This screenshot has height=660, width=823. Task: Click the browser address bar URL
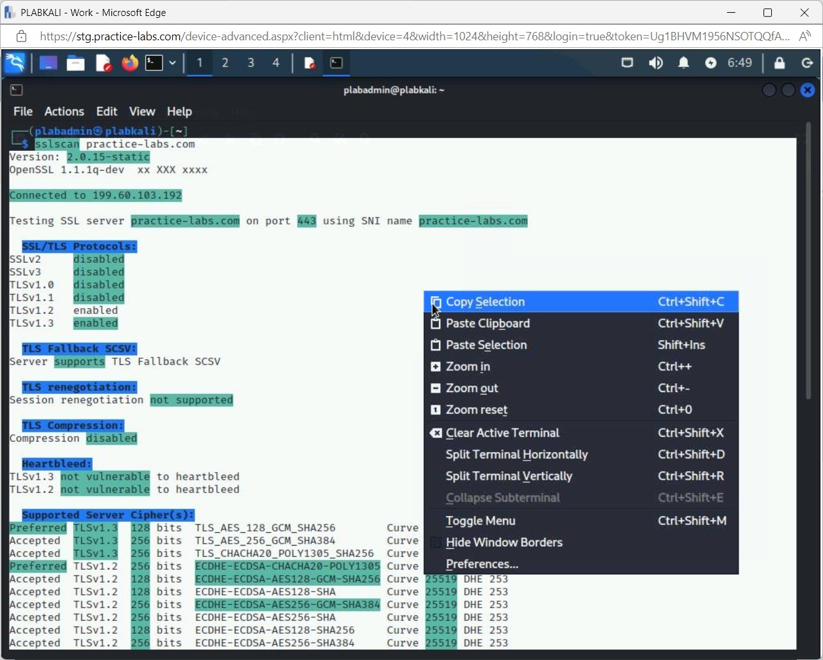click(410, 36)
